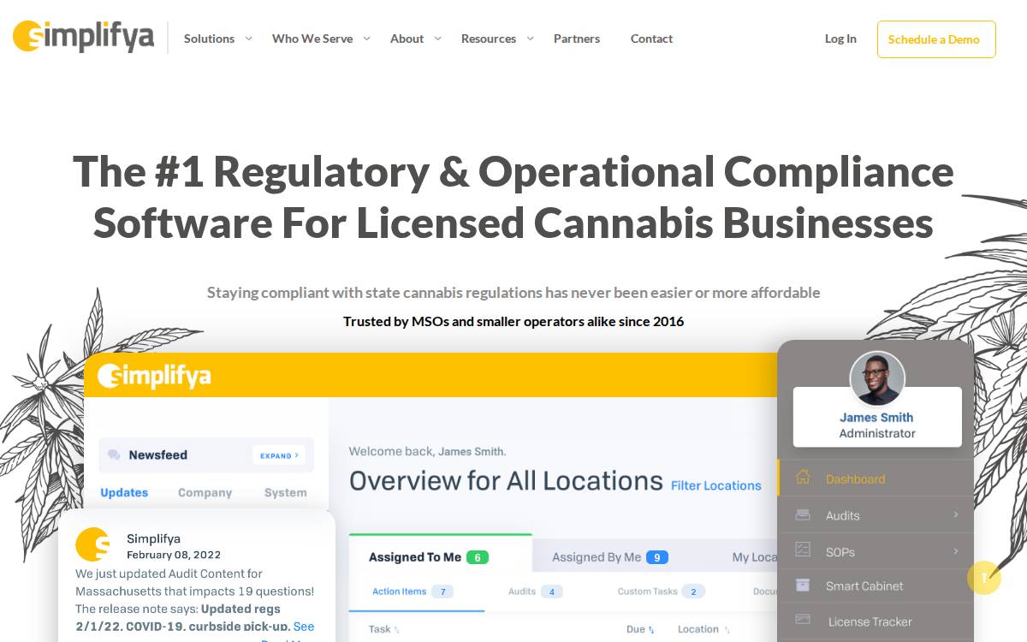Open the Resources menu
This screenshot has height=642, width=1027.
click(489, 39)
